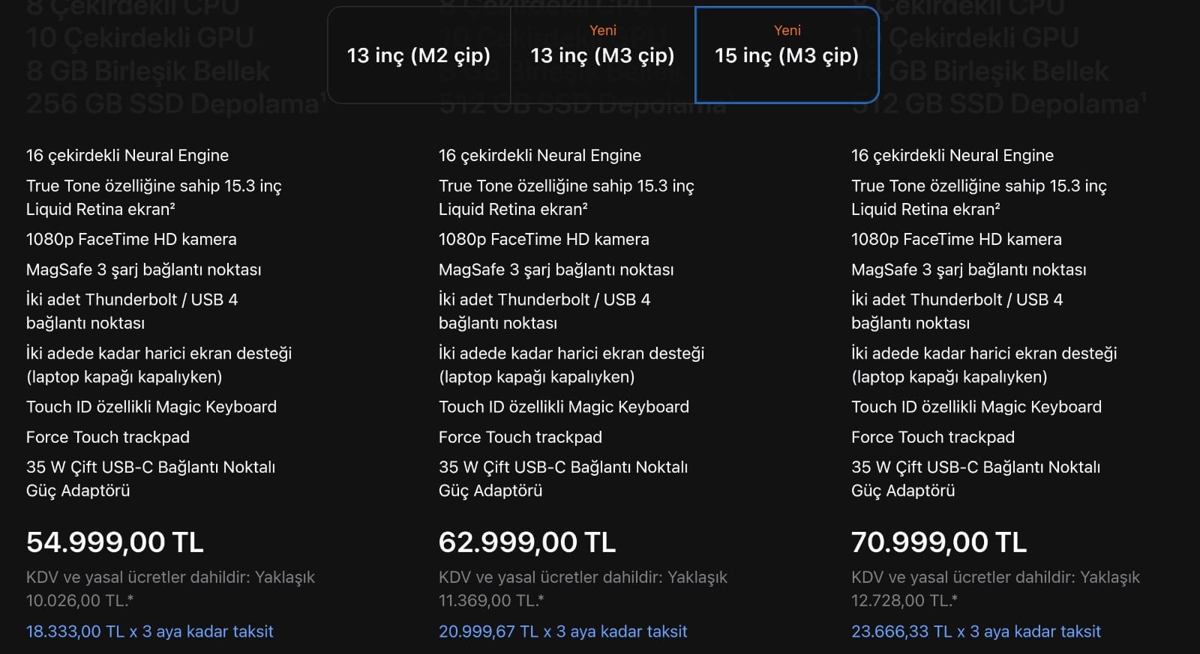Click '35 W Çift USB-C Bağlantı Noktalı' in the 70.999 TL column
This screenshot has width=1200, height=654.
pos(976,467)
